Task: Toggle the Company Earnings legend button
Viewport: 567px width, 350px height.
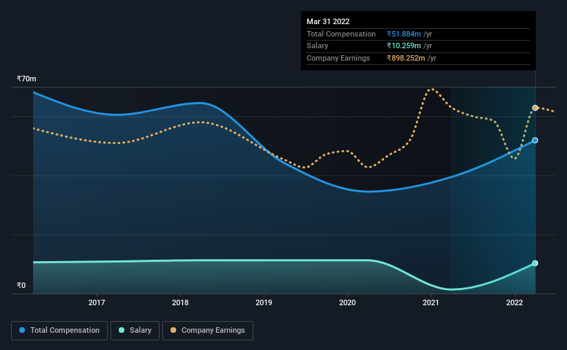Action: point(208,331)
